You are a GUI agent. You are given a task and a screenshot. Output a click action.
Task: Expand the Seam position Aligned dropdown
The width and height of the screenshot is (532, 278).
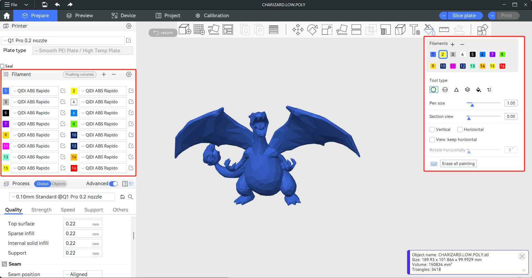(x=83, y=274)
